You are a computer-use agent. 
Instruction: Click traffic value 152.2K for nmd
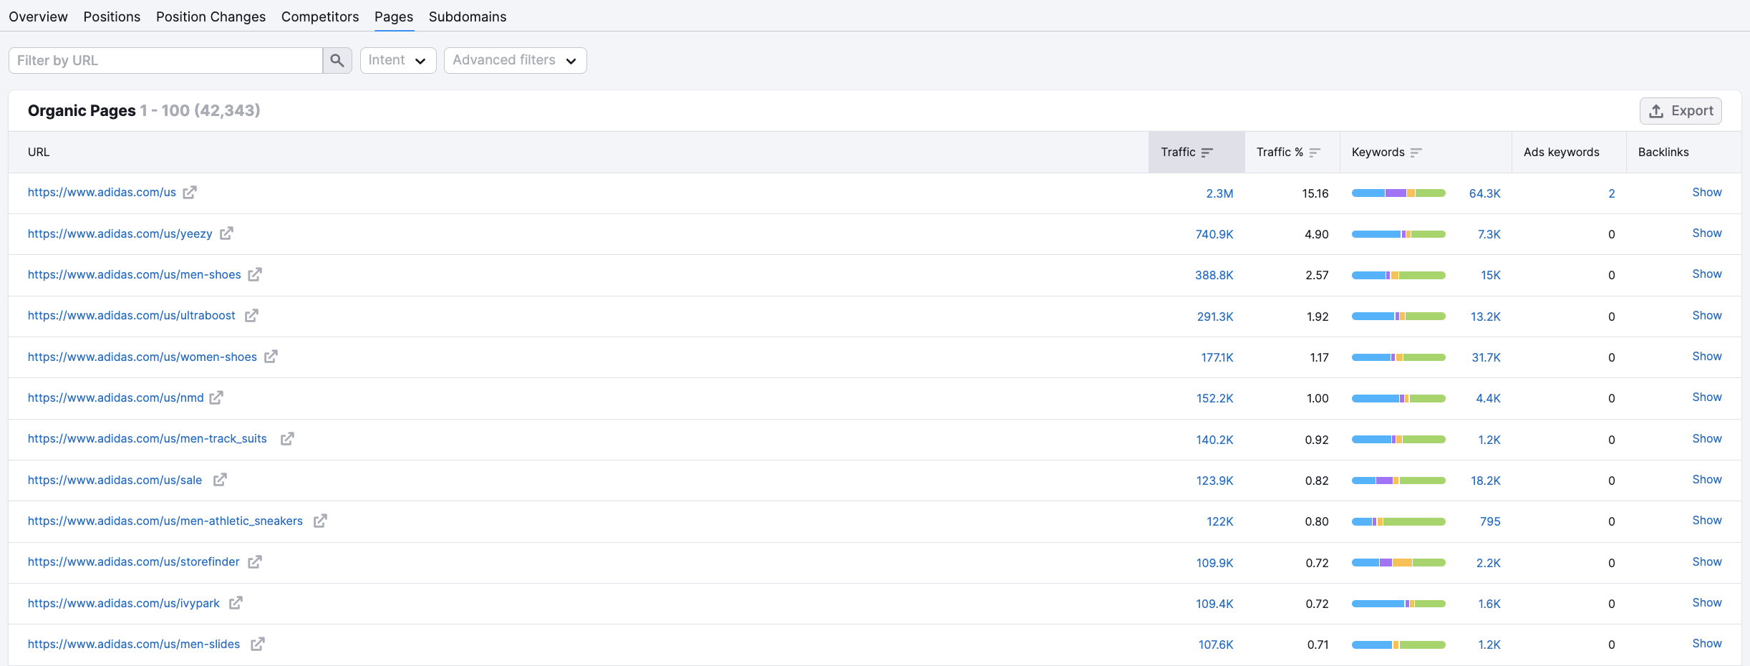[1214, 399]
